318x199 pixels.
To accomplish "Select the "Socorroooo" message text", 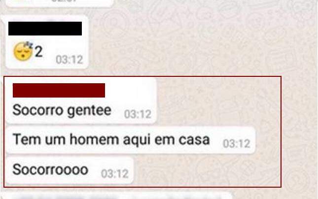I will click(50, 169).
